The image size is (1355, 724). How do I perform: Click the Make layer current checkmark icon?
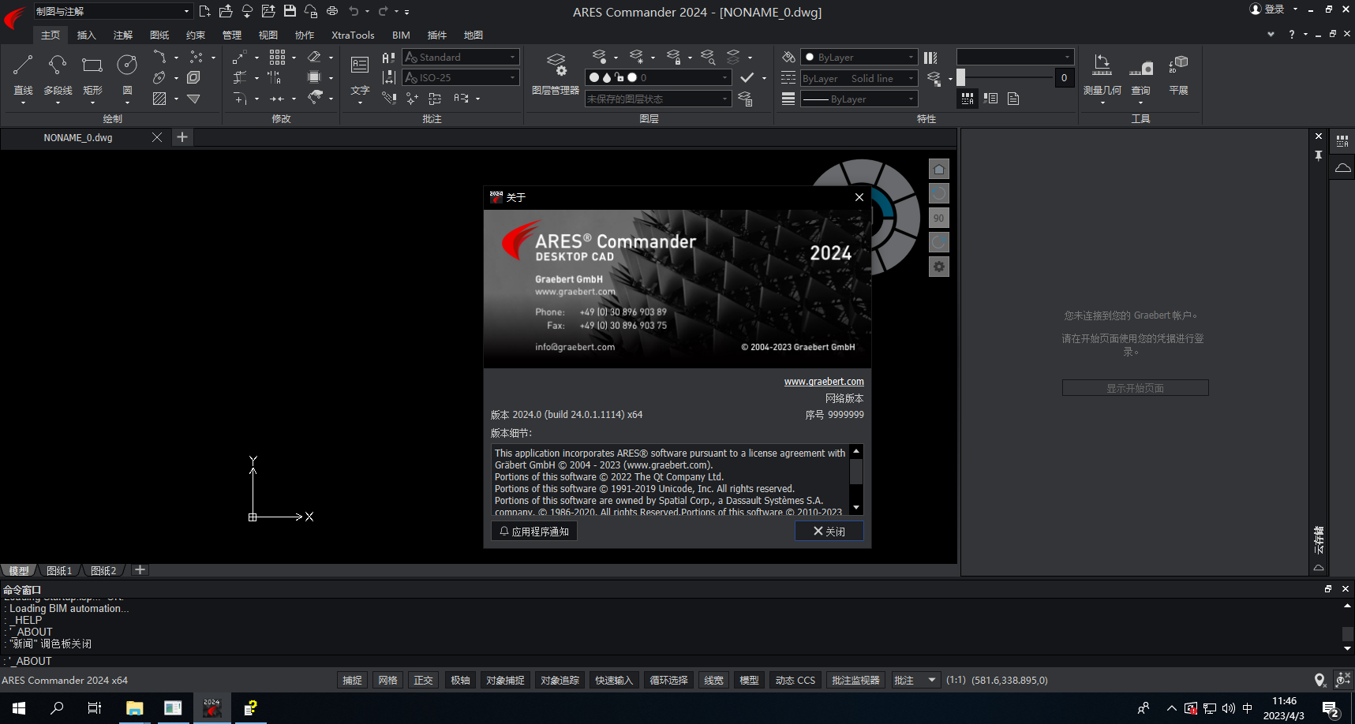coord(747,77)
